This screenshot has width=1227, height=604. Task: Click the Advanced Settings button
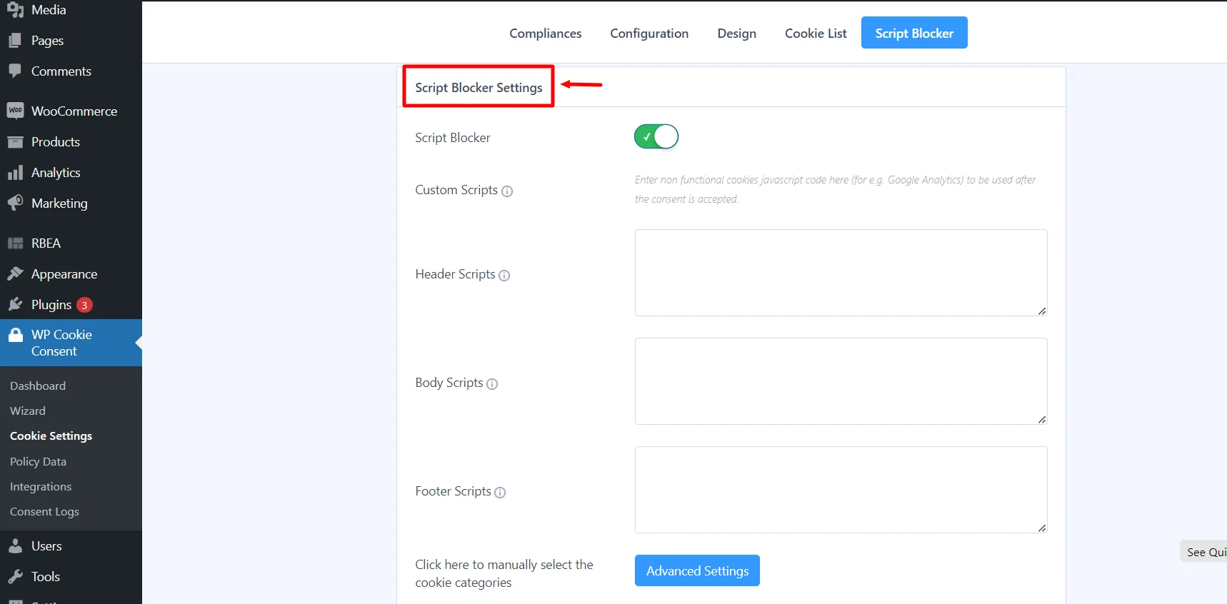click(x=697, y=570)
